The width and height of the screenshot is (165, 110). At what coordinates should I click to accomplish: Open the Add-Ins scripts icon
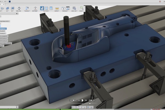[x=74, y=8]
